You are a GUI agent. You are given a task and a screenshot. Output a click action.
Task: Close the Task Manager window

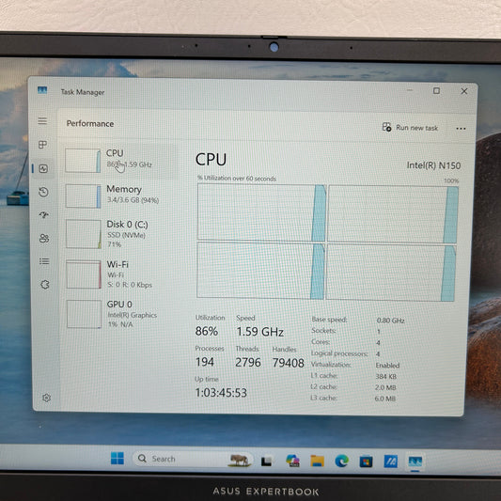pyautogui.click(x=464, y=91)
